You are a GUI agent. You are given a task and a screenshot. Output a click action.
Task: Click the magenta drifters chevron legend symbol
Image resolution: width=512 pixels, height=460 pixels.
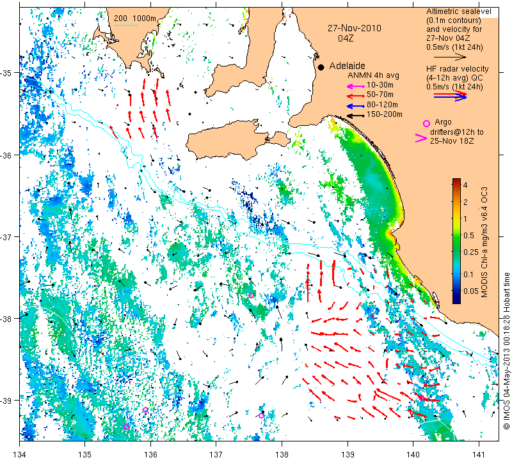coord(421,138)
